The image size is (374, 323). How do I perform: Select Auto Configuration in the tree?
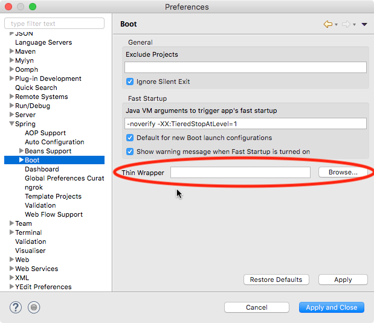click(x=54, y=142)
